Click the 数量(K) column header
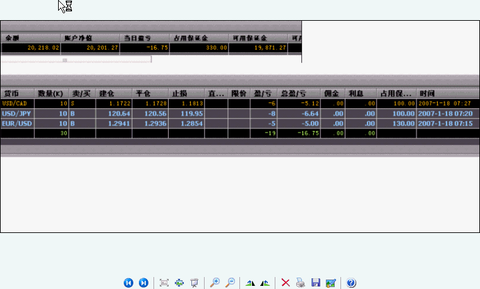480x289 pixels. point(50,93)
